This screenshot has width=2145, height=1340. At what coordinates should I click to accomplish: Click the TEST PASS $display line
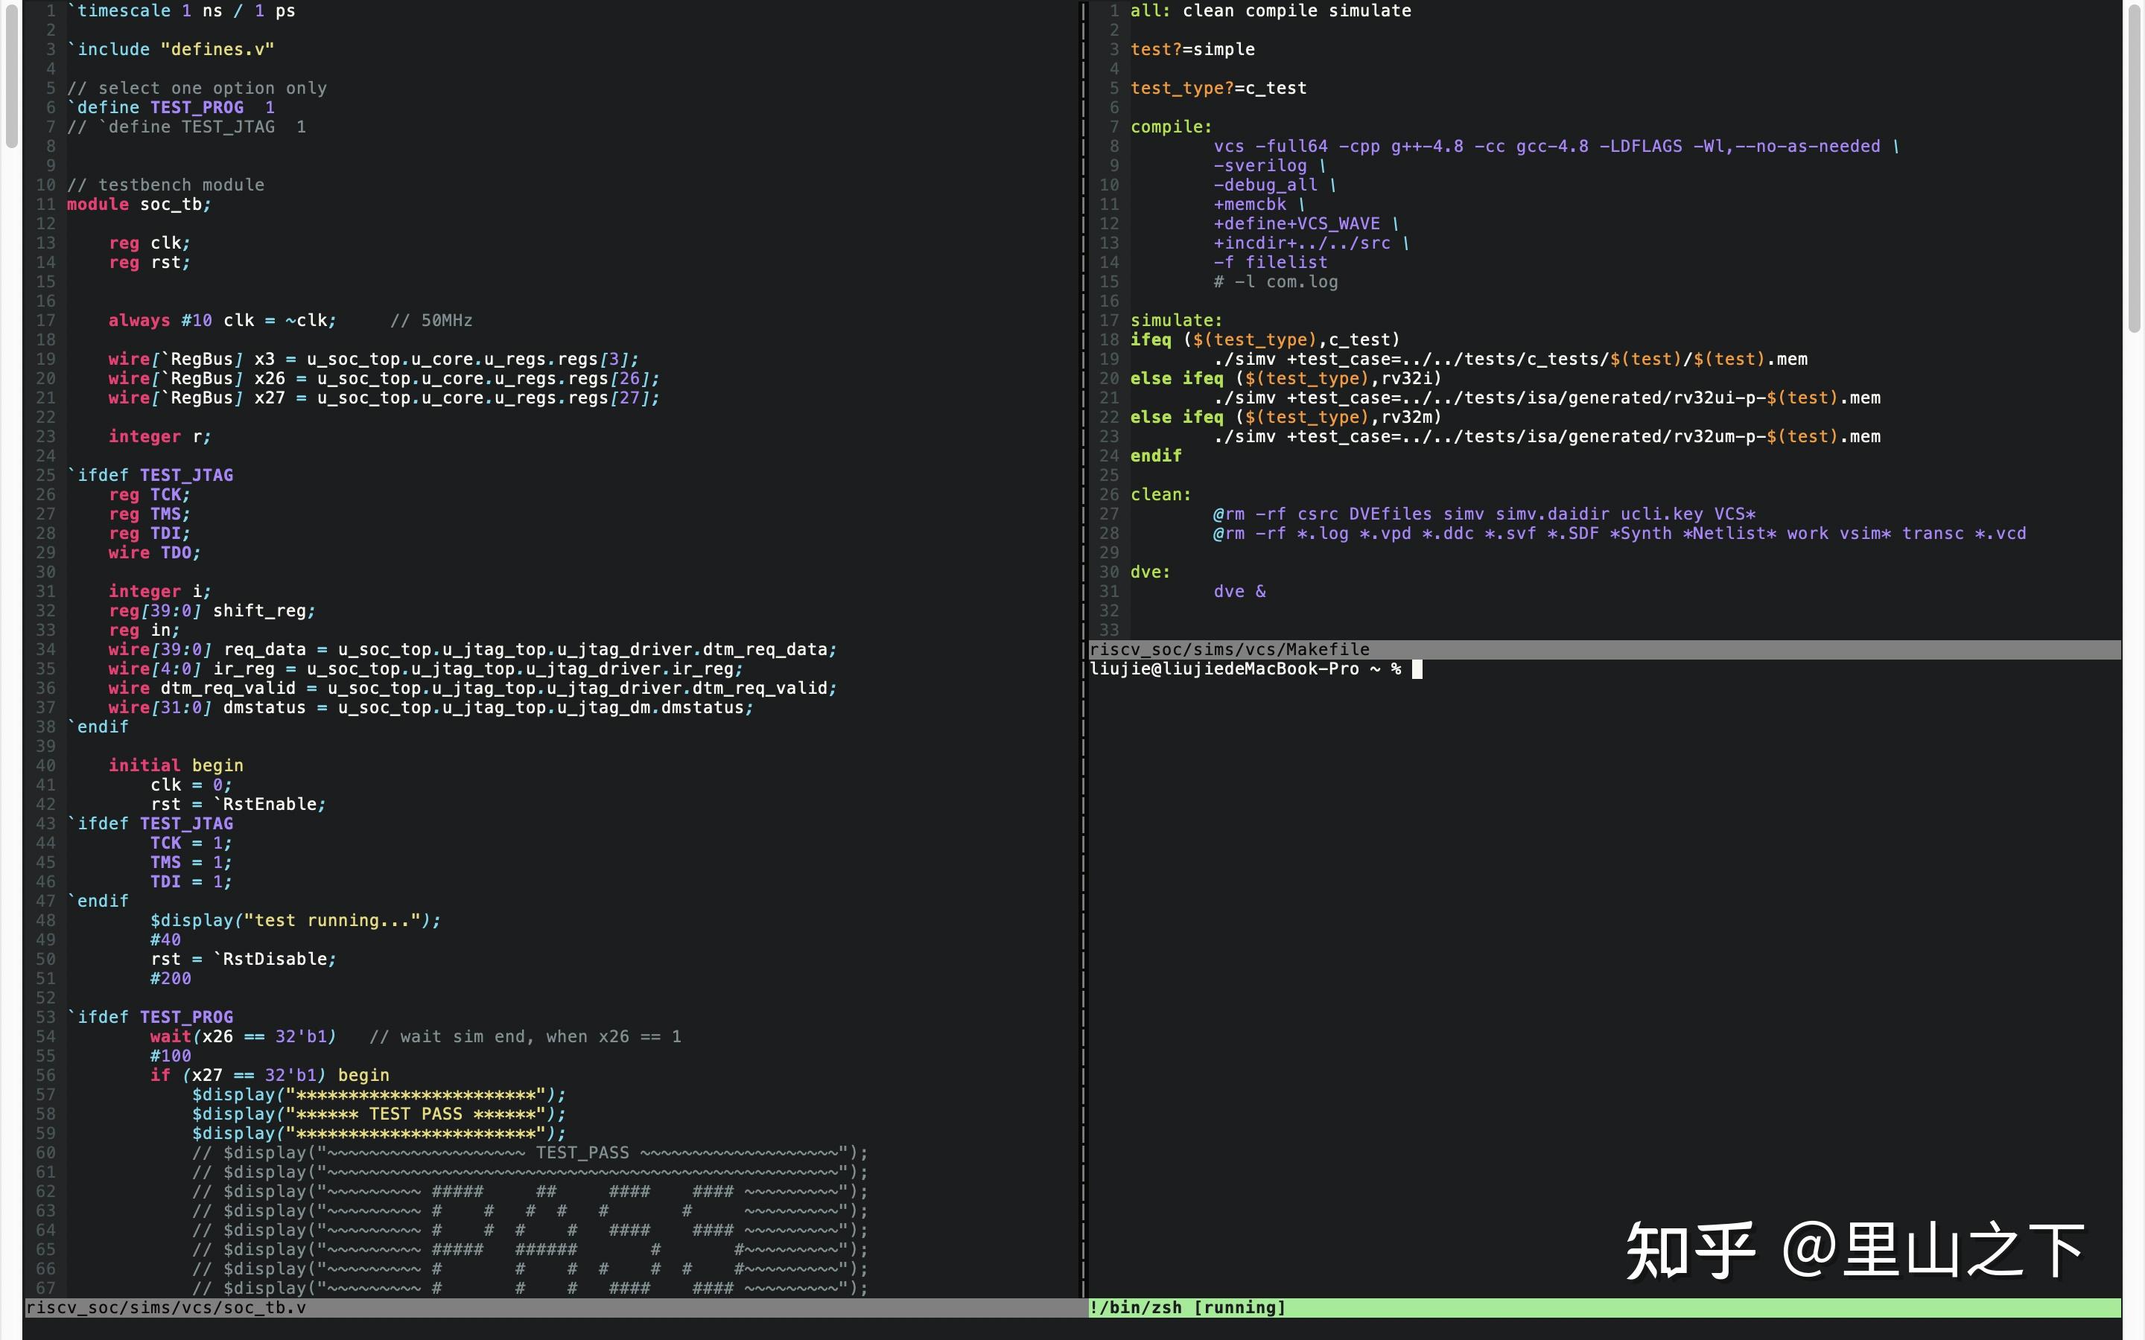[378, 1114]
